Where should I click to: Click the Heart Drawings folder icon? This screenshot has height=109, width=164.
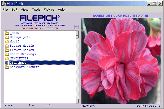click(7, 54)
